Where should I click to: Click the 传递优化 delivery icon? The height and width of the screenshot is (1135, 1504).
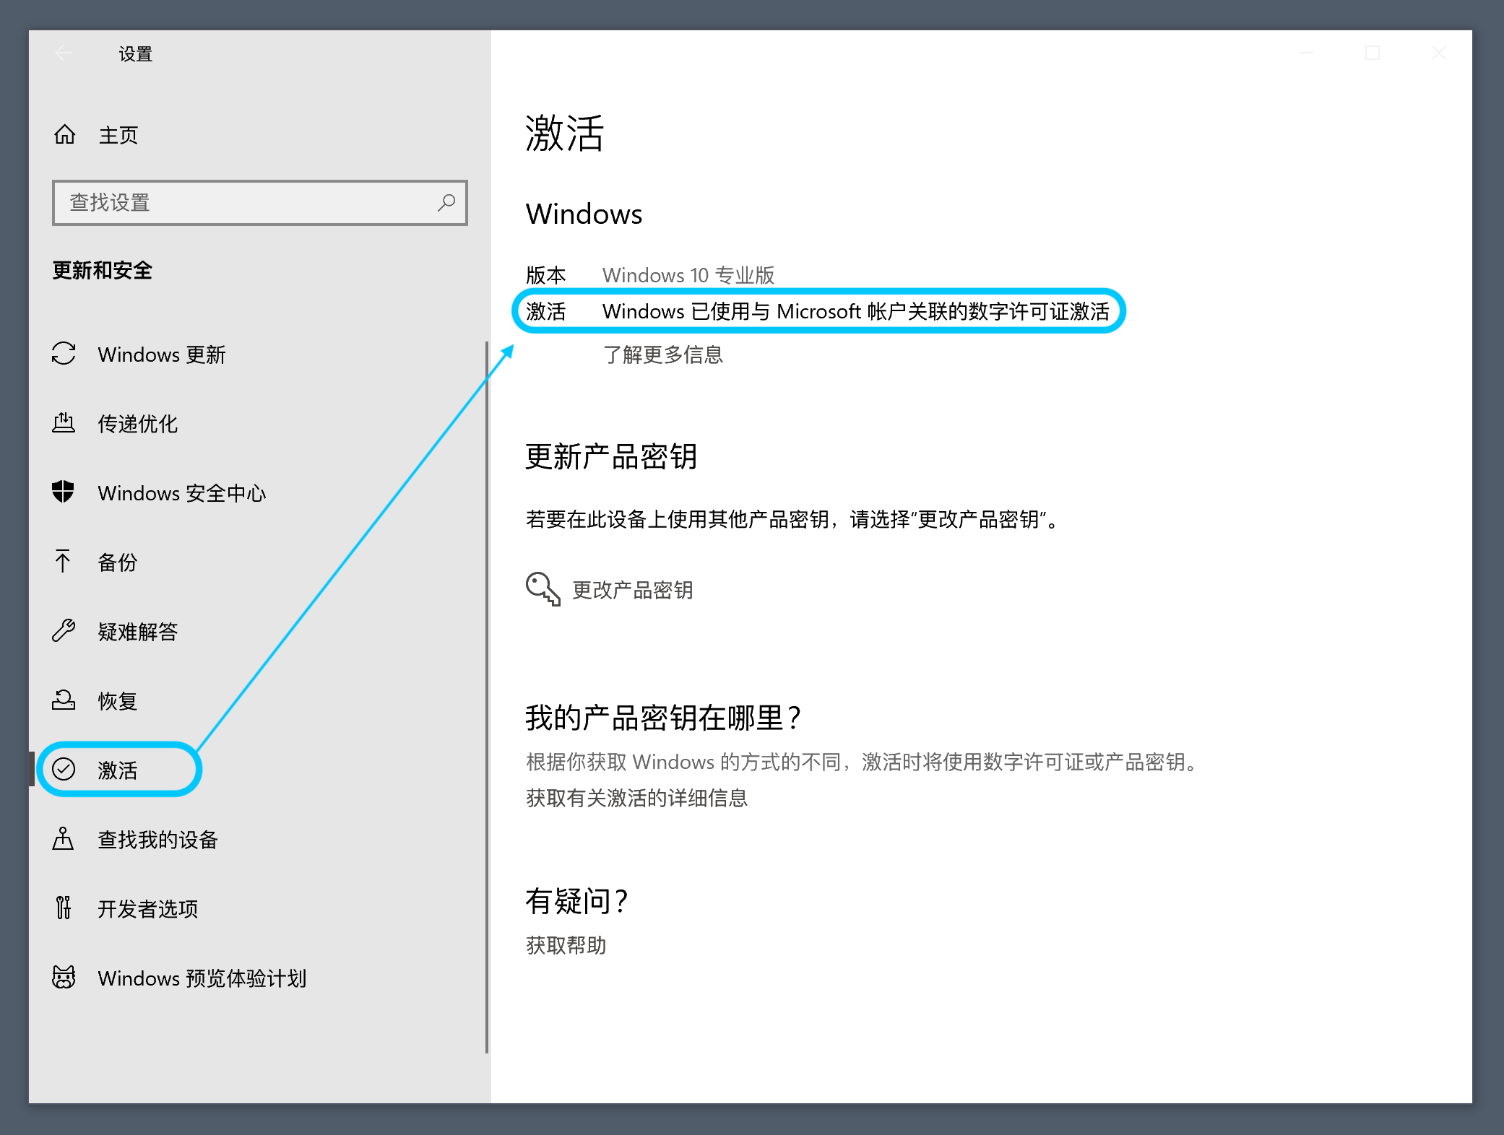coord(64,423)
